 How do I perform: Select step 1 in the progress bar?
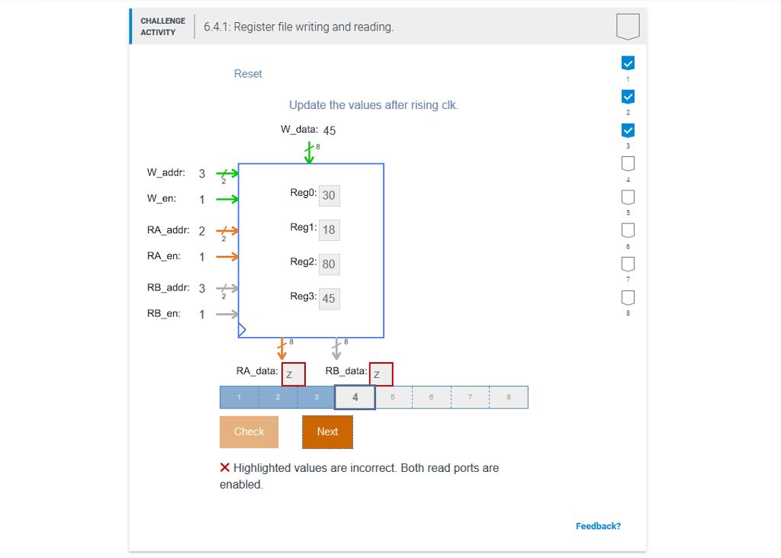coord(239,396)
